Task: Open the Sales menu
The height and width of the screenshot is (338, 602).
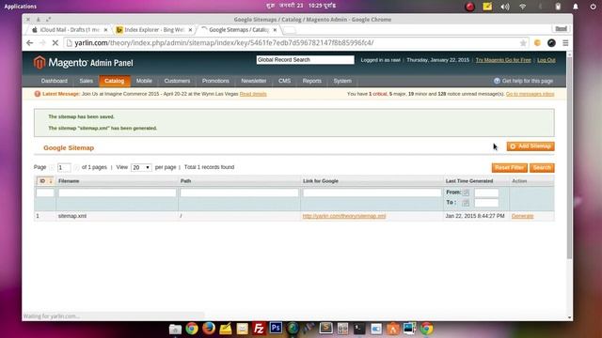Action: (86, 81)
